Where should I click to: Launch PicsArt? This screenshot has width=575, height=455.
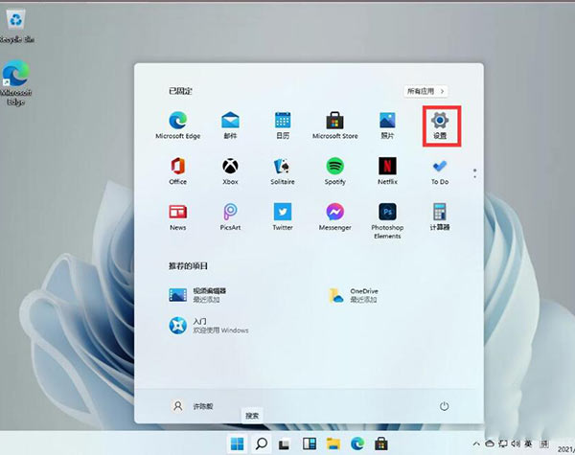pyautogui.click(x=230, y=217)
